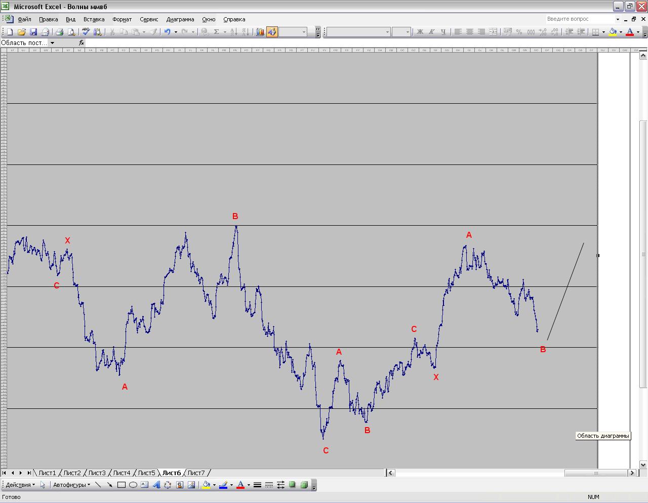Open the font size combo box
Screen dimensions: 648x503
401,32
